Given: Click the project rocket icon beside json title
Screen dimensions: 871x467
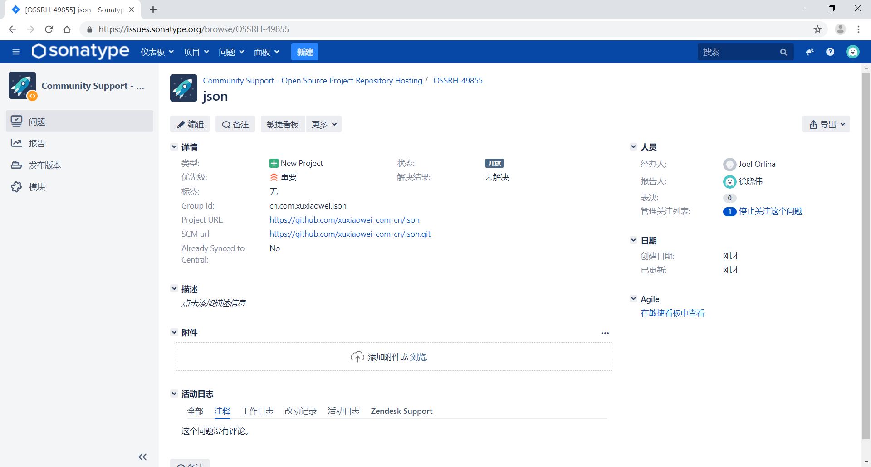Looking at the screenshot, I should click(184, 88).
